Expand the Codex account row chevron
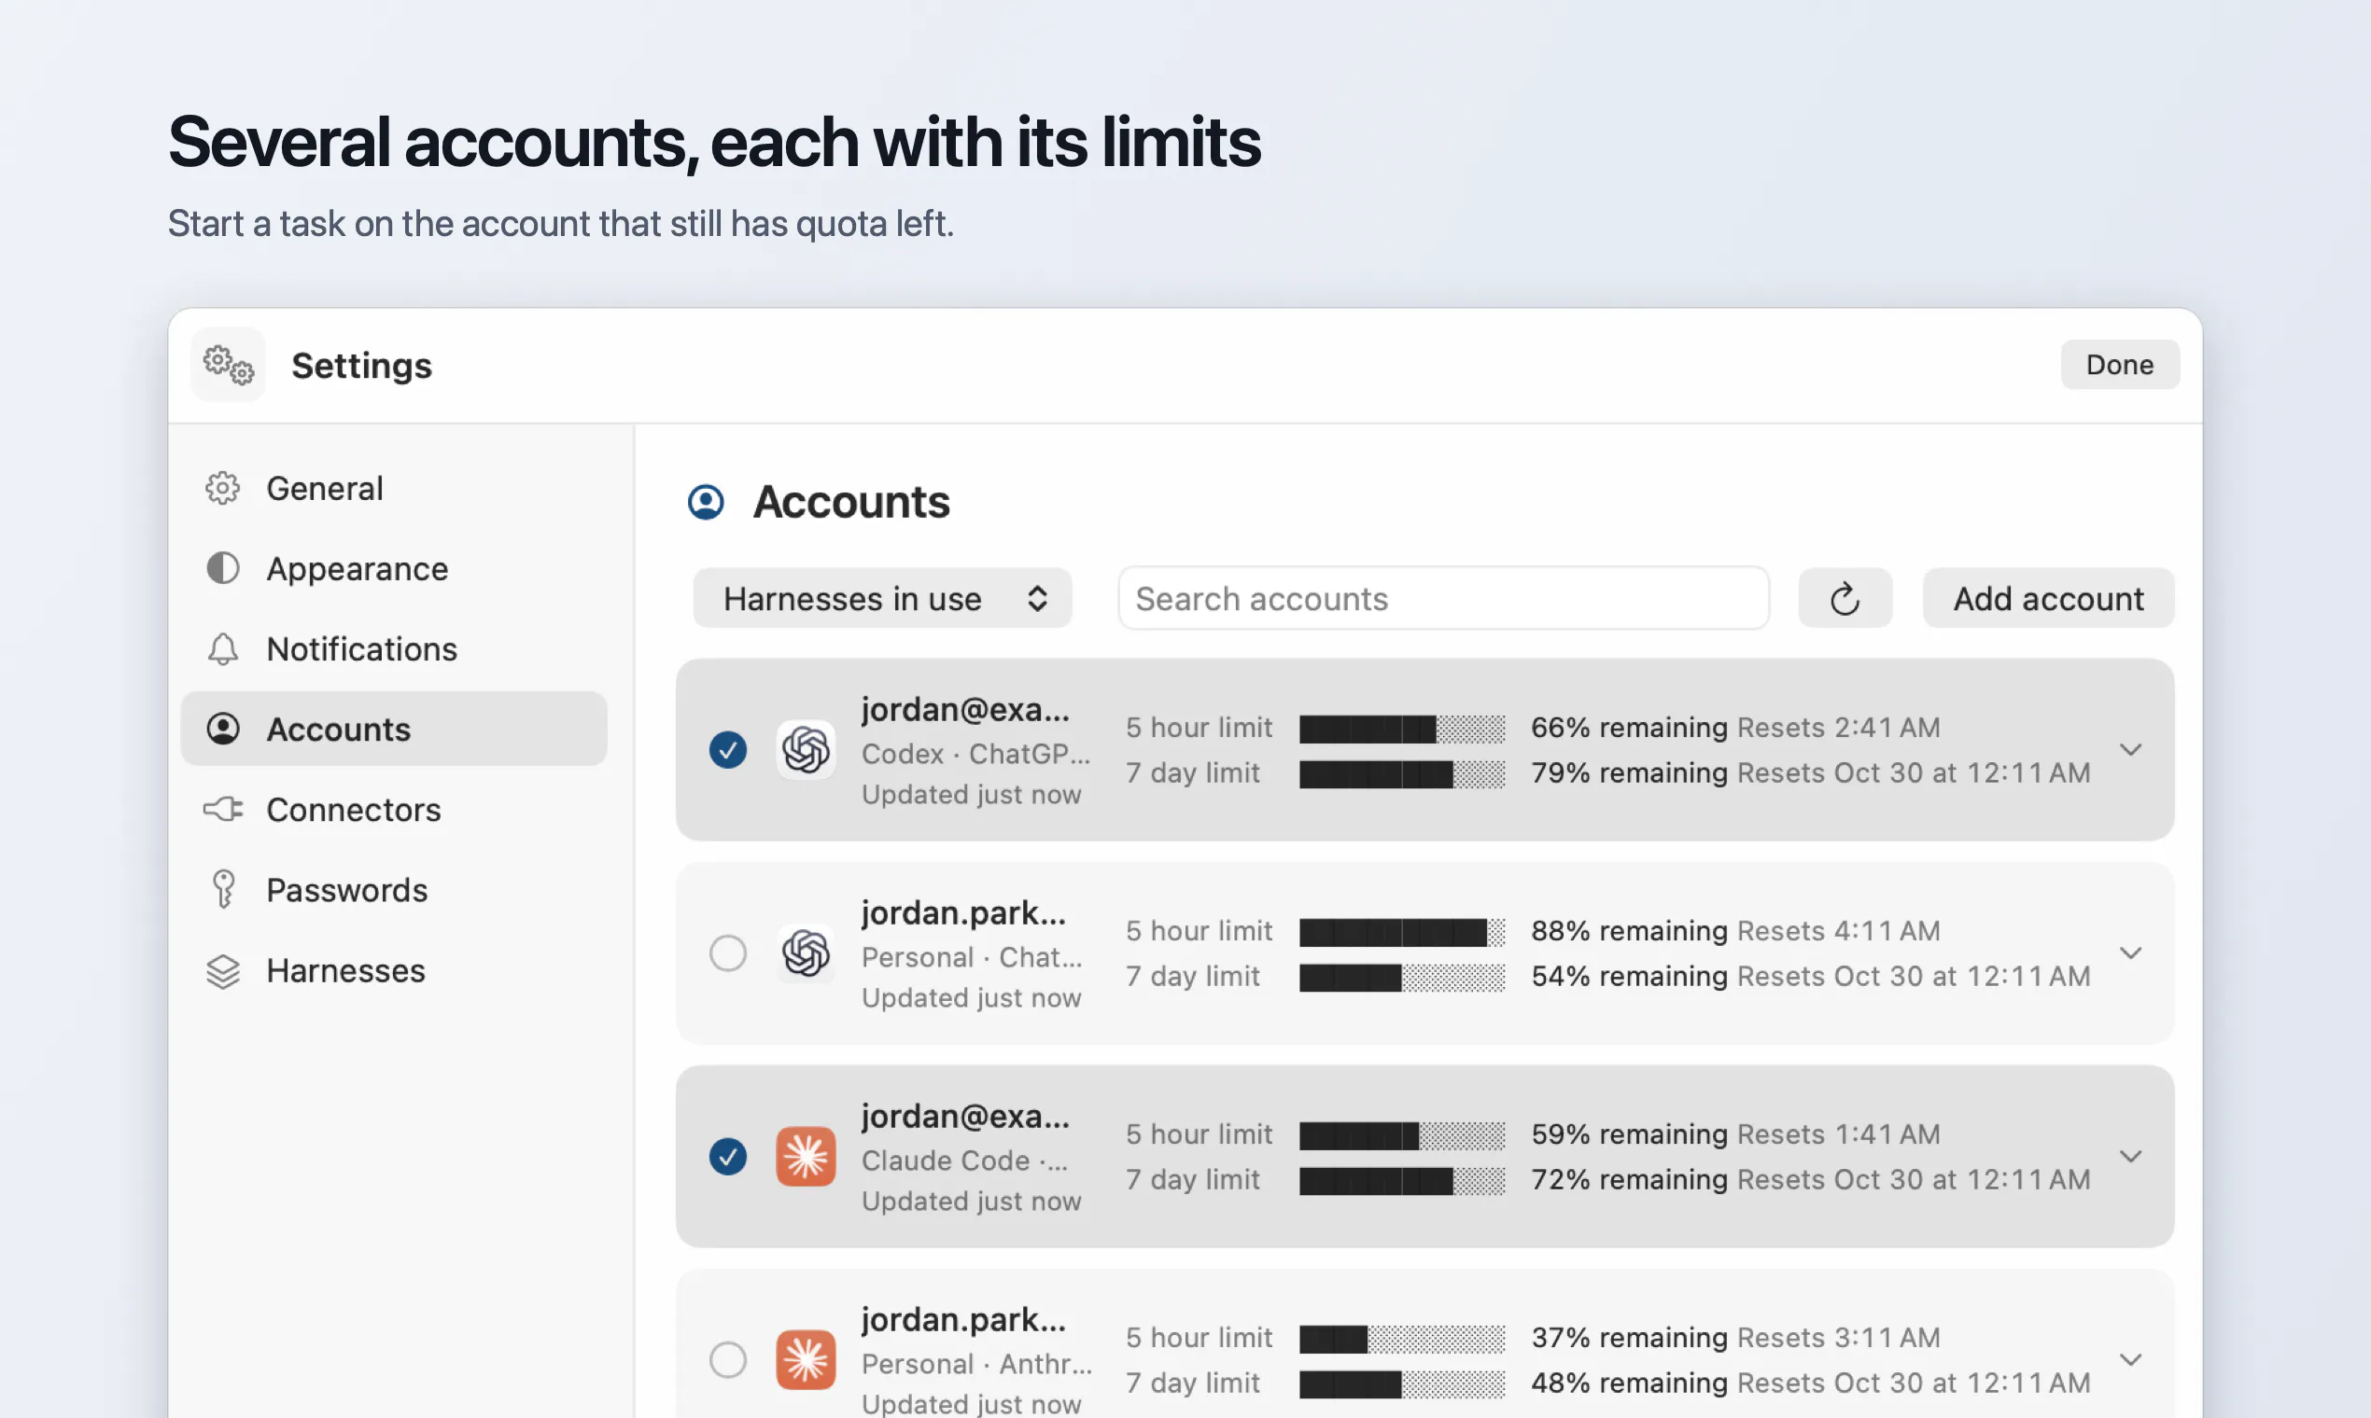The width and height of the screenshot is (2371, 1418). pyautogui.click(x=2131, y=750)
